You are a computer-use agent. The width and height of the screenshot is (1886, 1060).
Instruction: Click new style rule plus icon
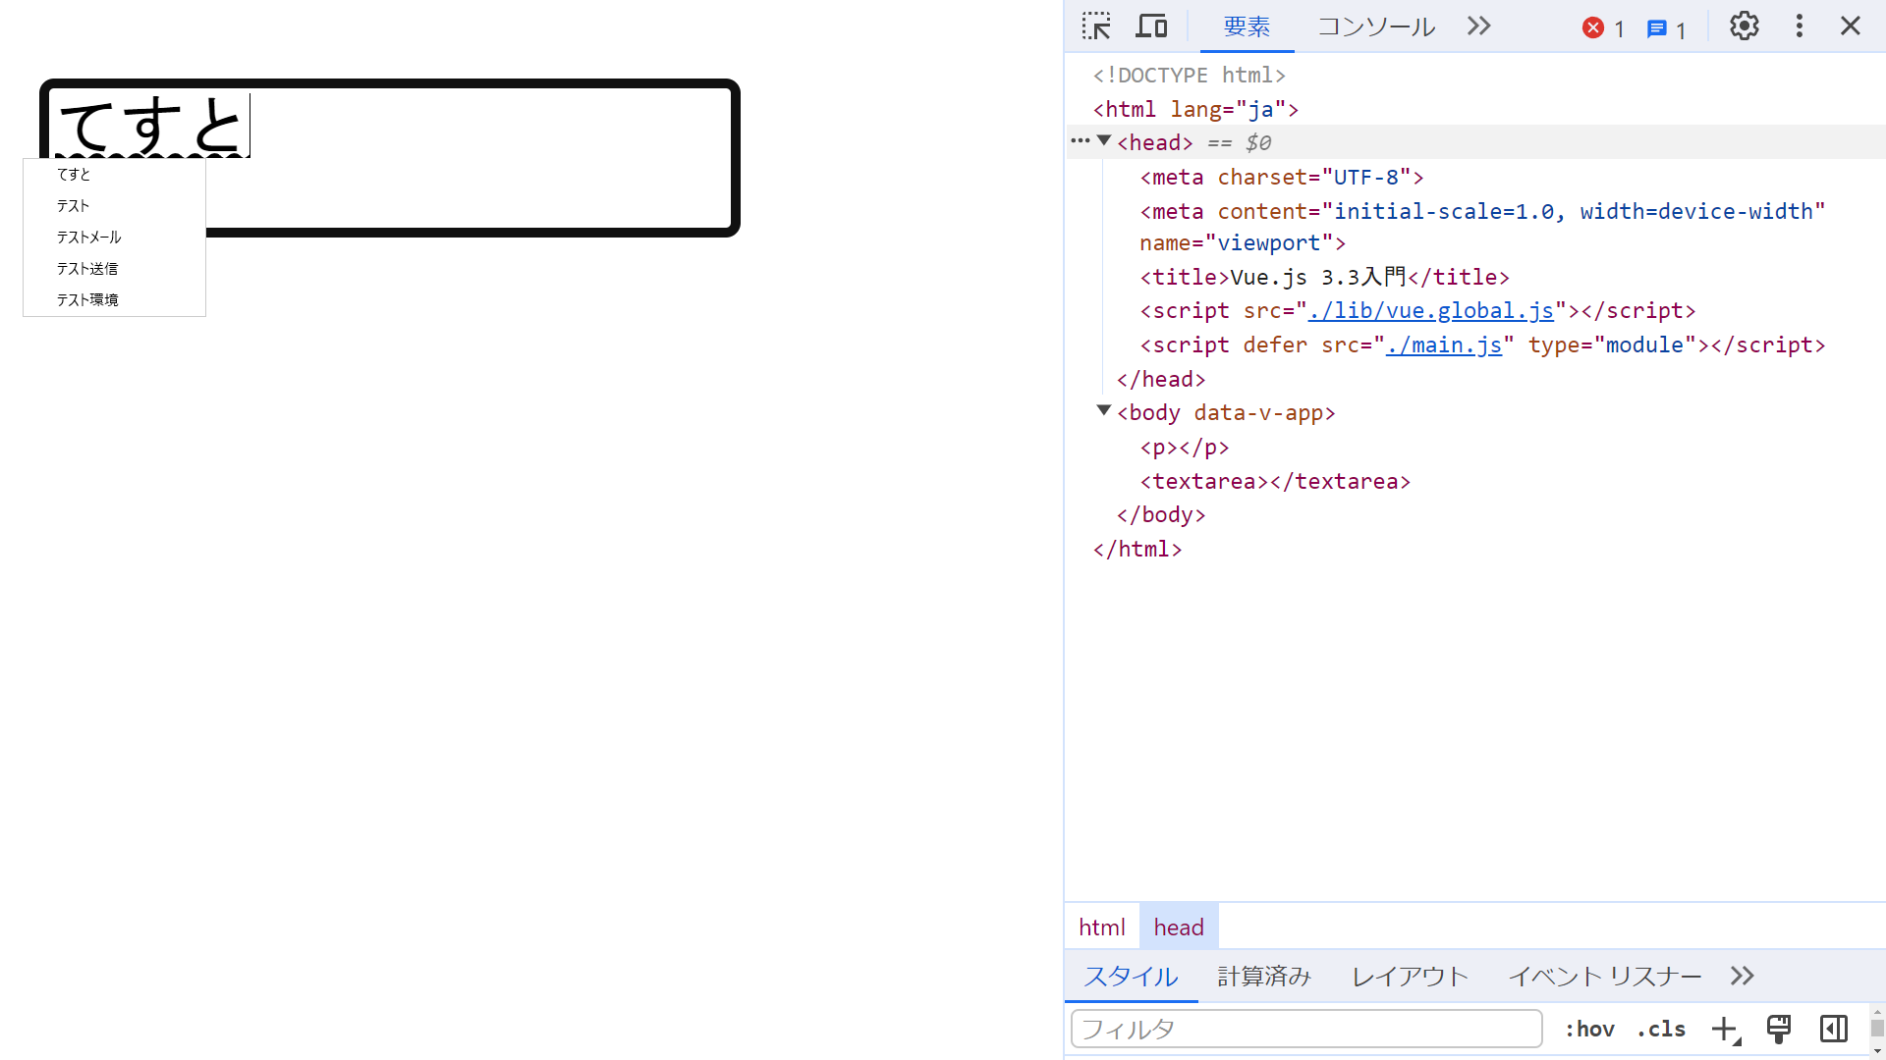tap(1724, 1029)
